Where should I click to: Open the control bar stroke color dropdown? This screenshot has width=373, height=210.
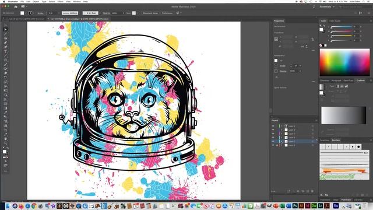pyautogui.click(x=34, y=13)
